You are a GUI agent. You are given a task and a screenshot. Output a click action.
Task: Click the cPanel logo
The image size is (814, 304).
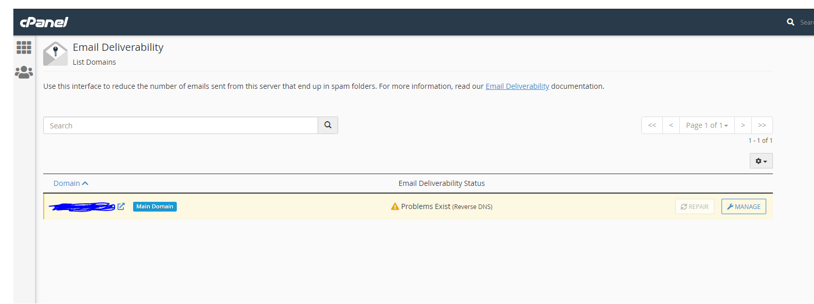[44, 22]
